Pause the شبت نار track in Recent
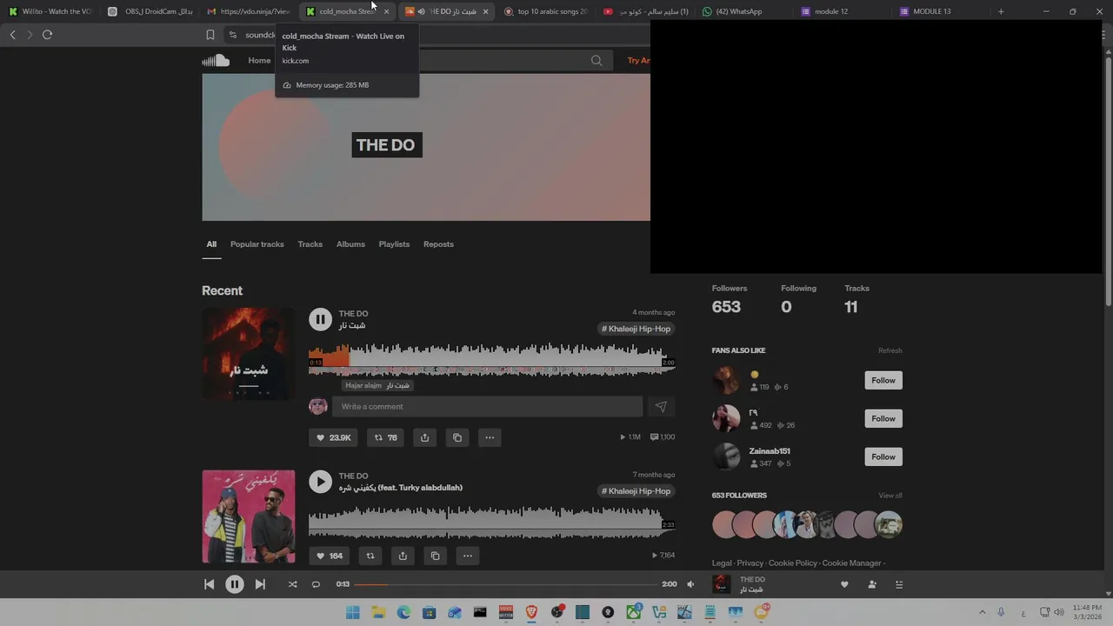 click(320, 319)
